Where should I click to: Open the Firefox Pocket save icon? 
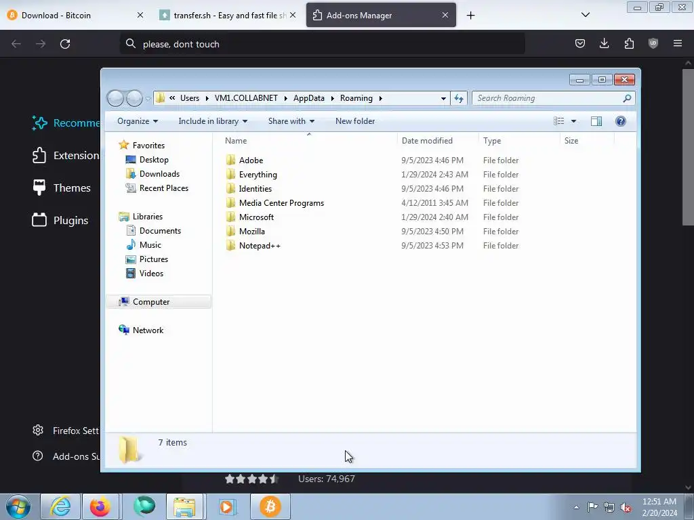[x=580, y=43]
